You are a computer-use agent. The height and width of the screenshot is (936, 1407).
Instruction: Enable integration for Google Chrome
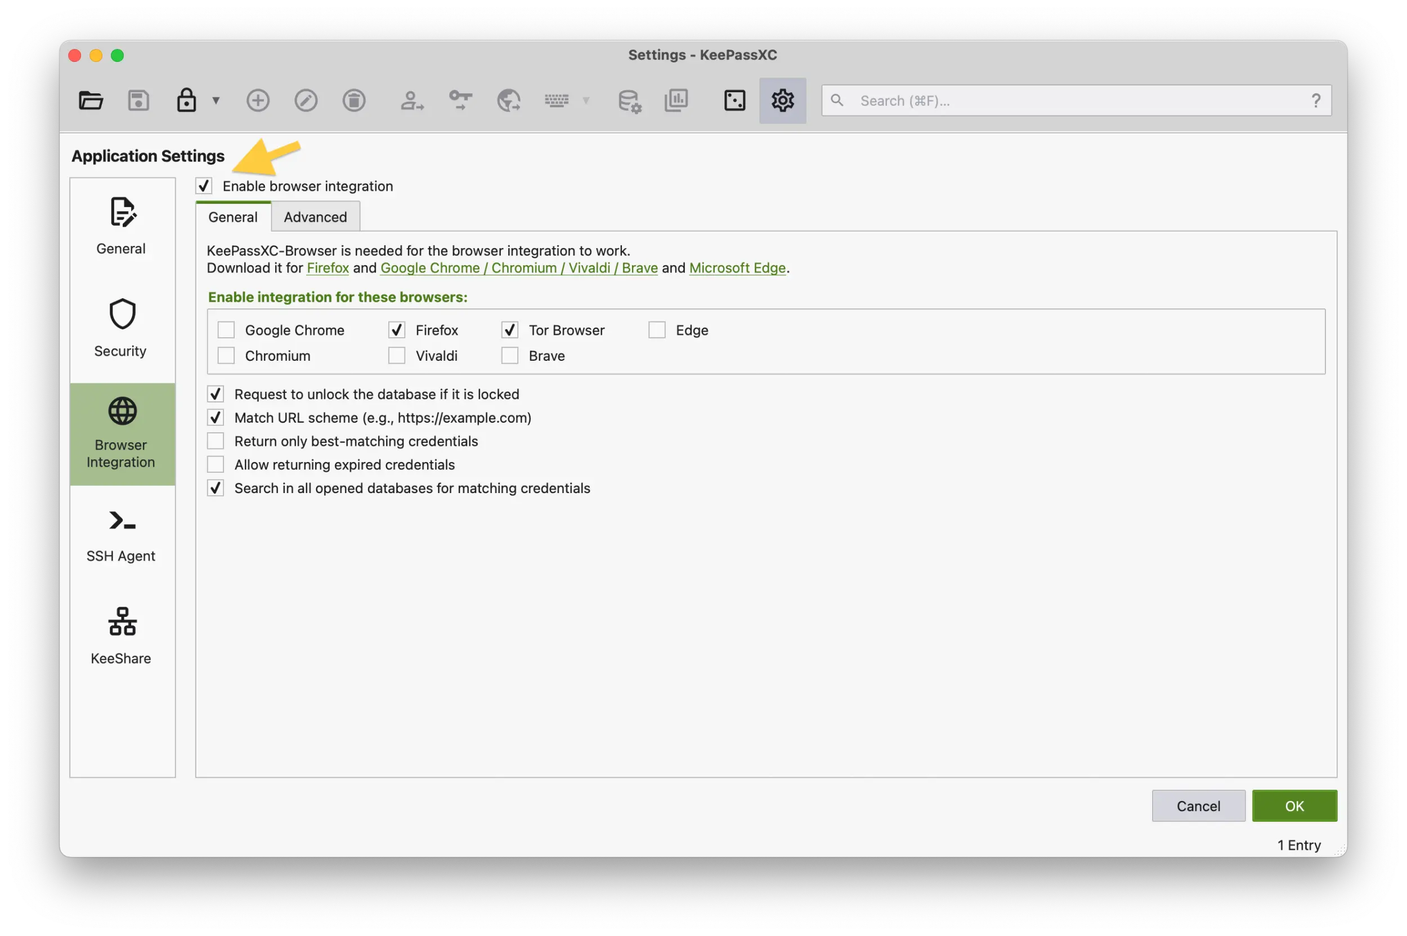(x=226, y=329)
